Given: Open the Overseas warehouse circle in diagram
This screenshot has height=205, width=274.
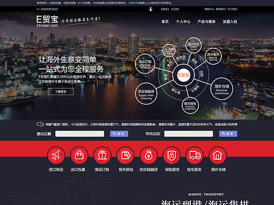Looking at the screenshot, I should tap(222, 89).
